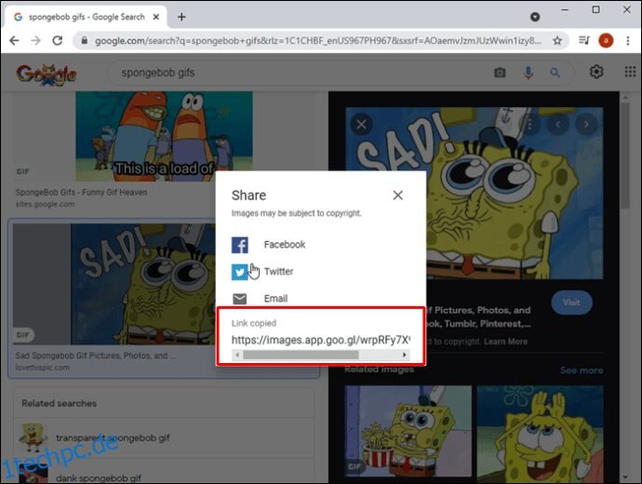Share the image via Twitter icon

(239, 272)
